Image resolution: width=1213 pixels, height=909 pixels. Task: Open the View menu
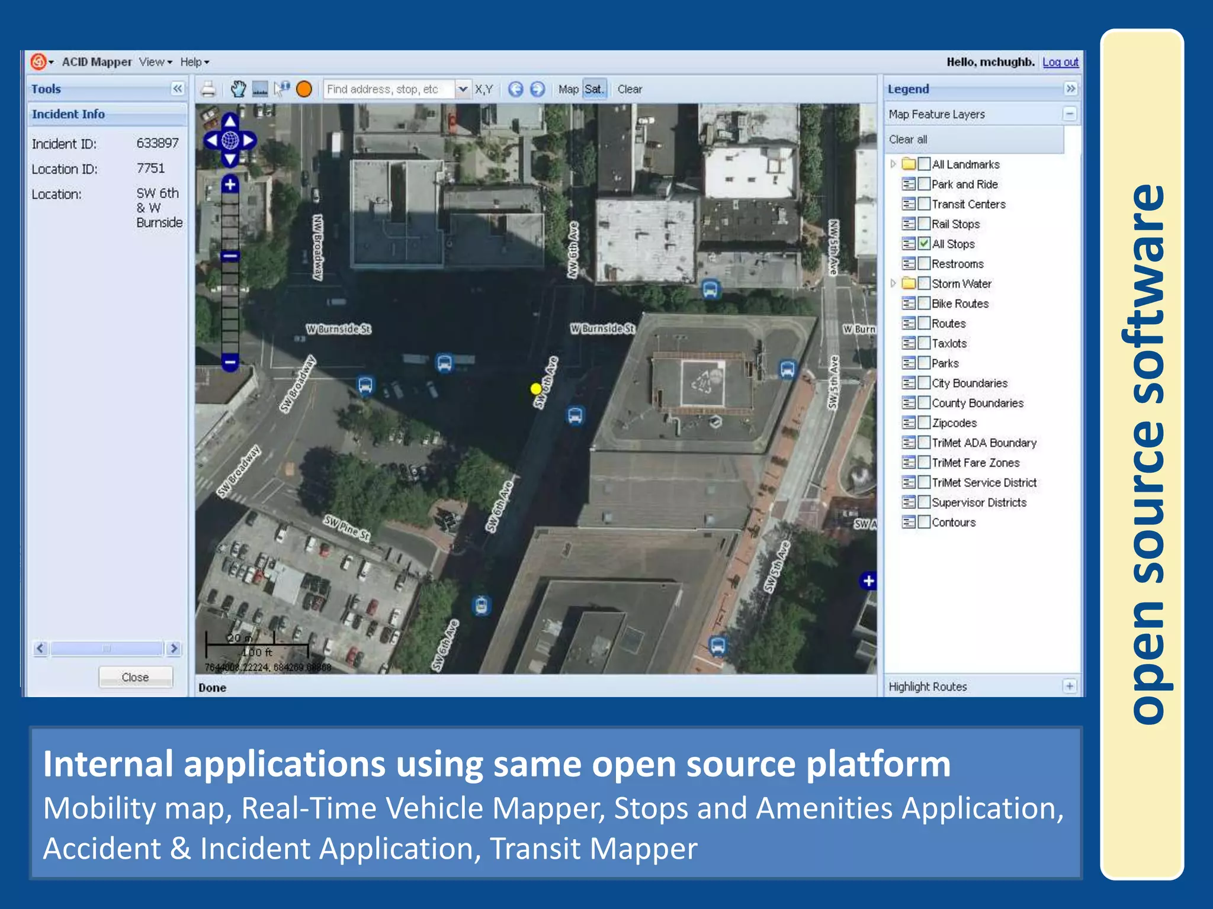[155, 62]
